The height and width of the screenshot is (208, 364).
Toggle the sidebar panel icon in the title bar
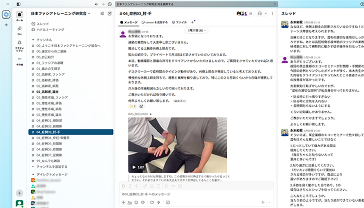click(19, 4)
